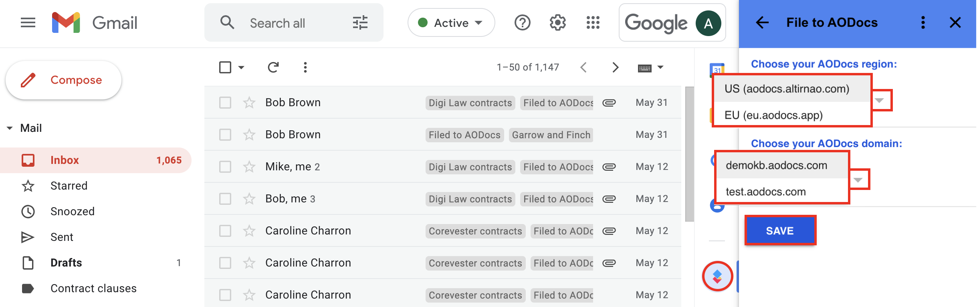Click the attachment icon on Mike, me email
977x307 pixels.
[x=609, y=167]
